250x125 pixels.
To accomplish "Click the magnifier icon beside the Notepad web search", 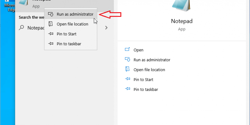I will (x=22, y=27).
